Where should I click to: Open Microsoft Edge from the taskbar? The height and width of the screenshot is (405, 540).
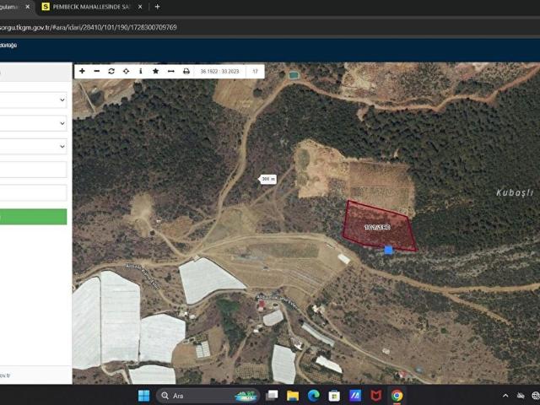point(314,396)
